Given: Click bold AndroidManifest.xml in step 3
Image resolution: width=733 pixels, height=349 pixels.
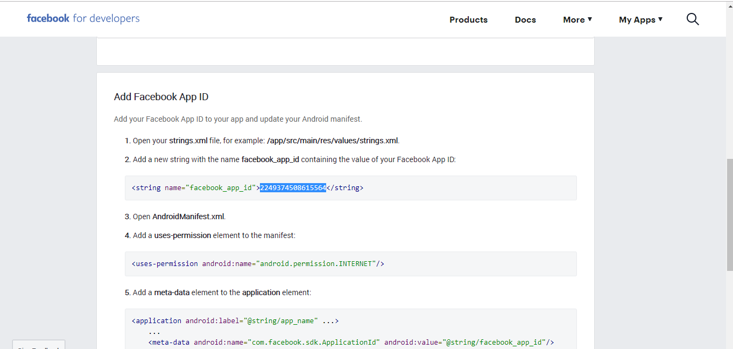Looking at the screenshot, I should click(188, 217).
